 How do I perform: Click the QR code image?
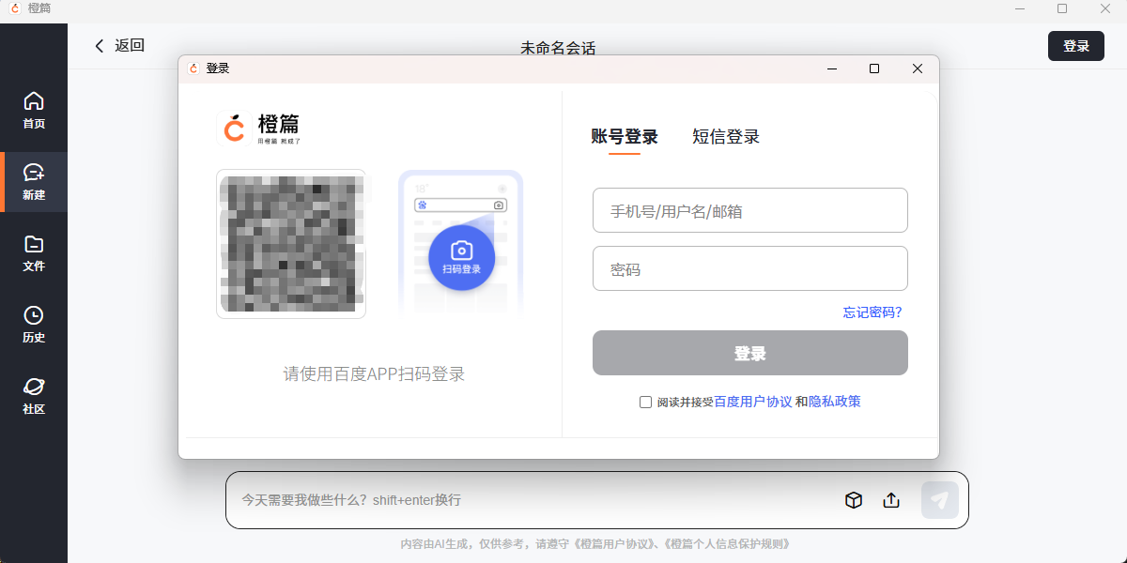click(291, 244)
